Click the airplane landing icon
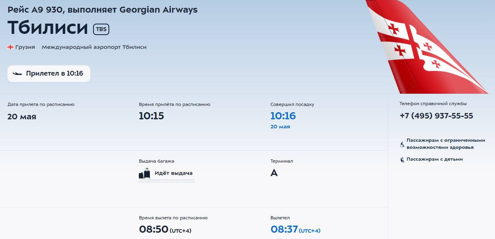495x239 pixels. (x=17, y=74)
